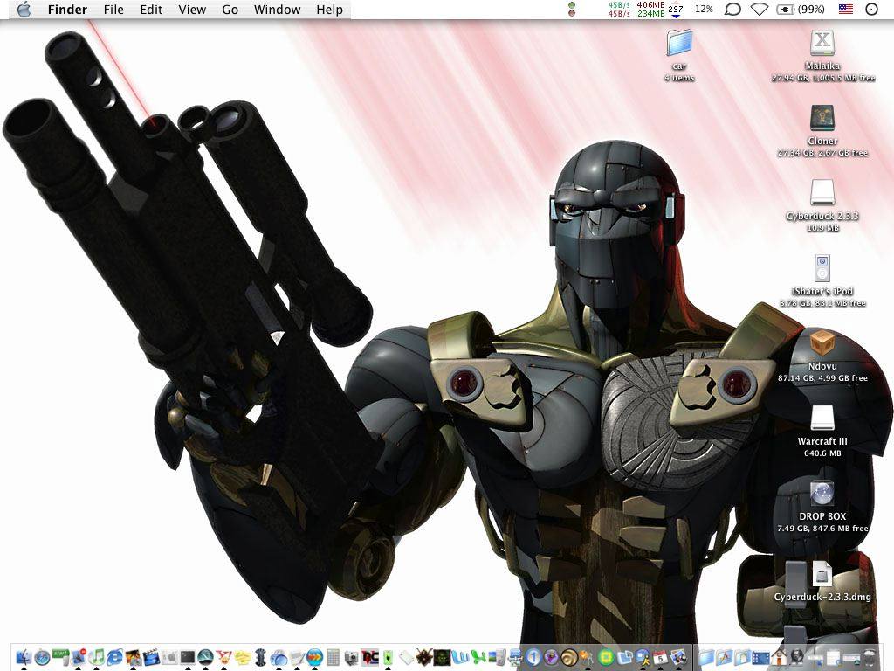894x671 pixels.
Task: Open Internet Explorer in the dock
Action: pyautogui.click(x=114, y=657)
